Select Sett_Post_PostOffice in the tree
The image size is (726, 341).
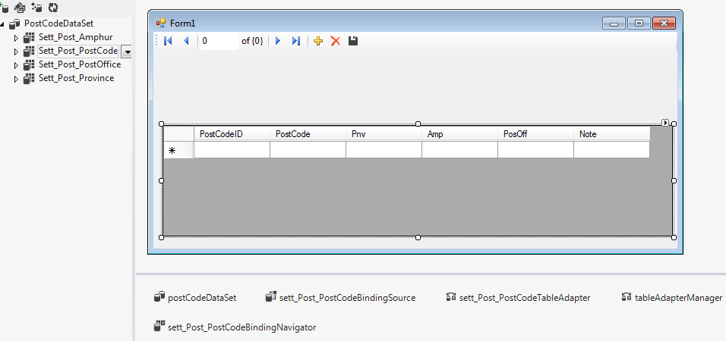80,64
